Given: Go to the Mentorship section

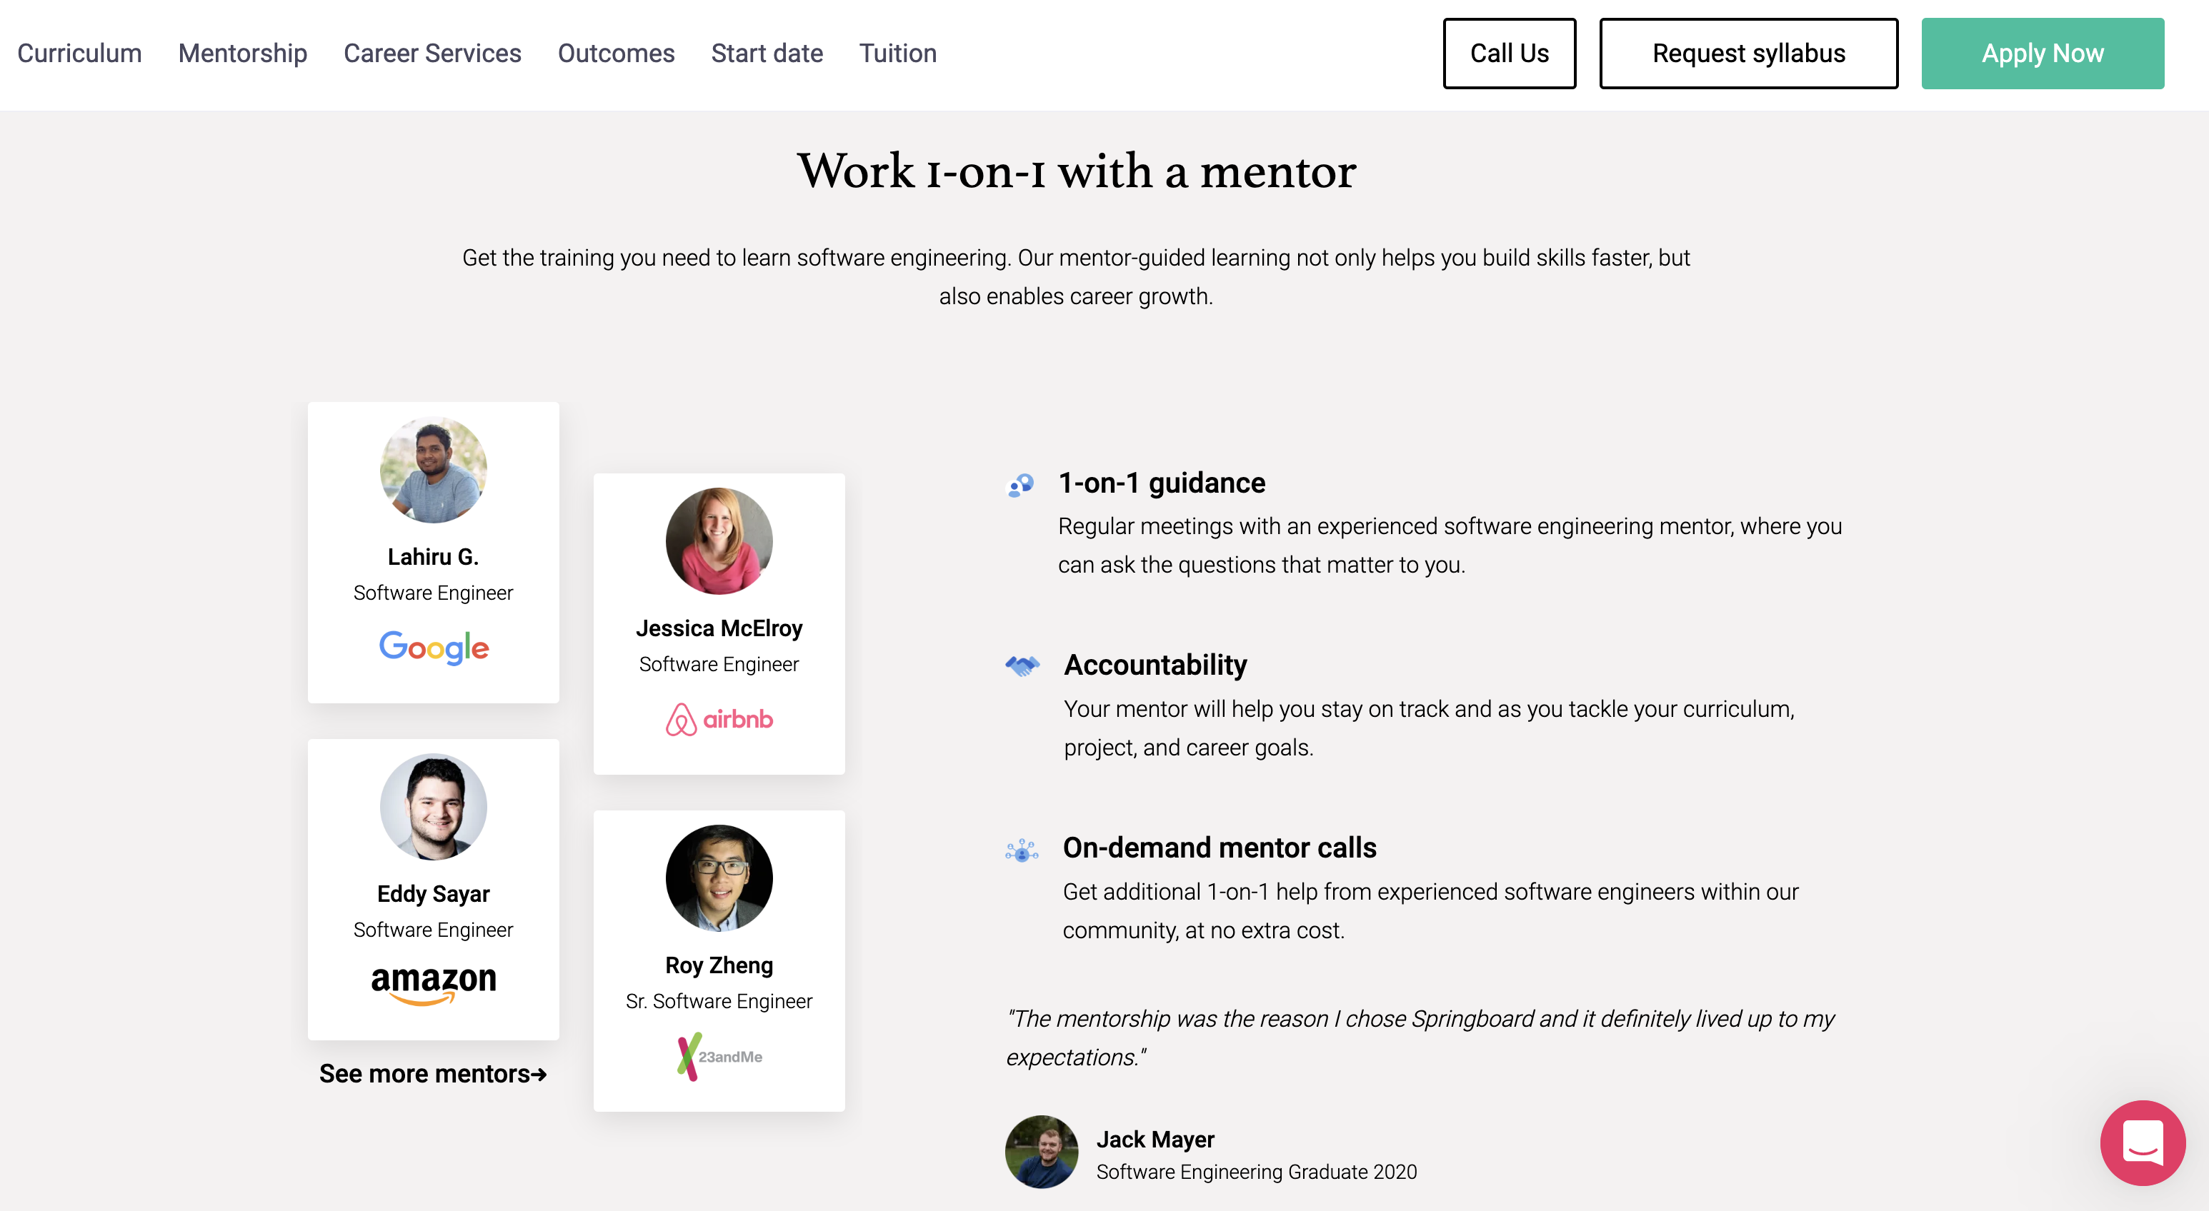Looking at the screenshot, I should [x=243, y=53].
